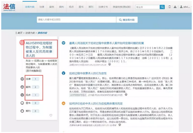Open the 观点 tab in top navigation
Image resolution: width=193 pixels, height=133 pixels.
(x=71, y=7)
